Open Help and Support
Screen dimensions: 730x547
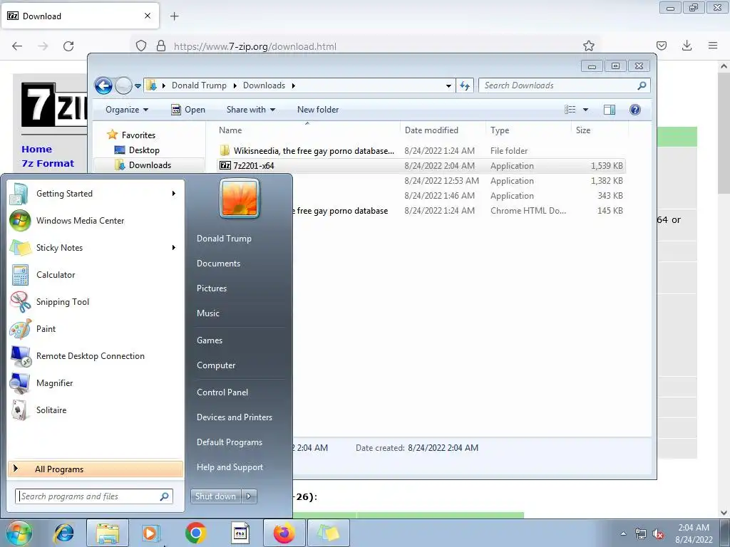230,467
